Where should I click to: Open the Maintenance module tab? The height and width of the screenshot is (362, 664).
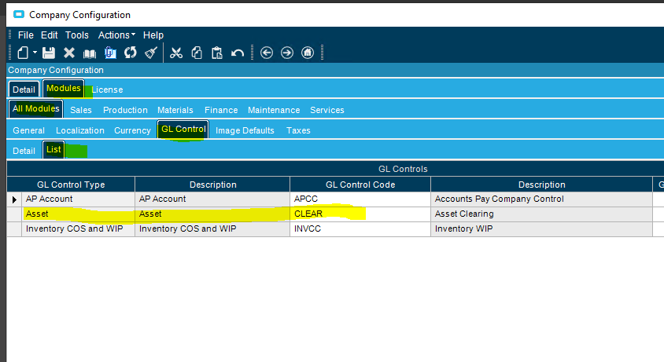coord(274,110)
